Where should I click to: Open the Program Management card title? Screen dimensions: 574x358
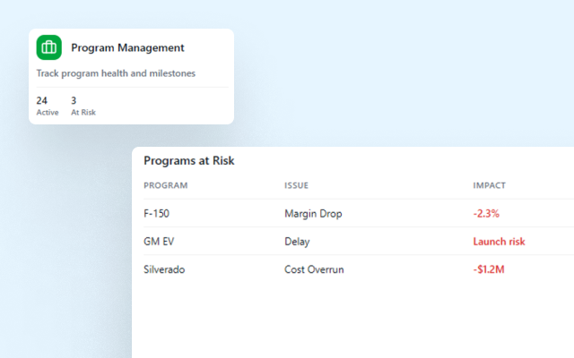click(127, 47)
